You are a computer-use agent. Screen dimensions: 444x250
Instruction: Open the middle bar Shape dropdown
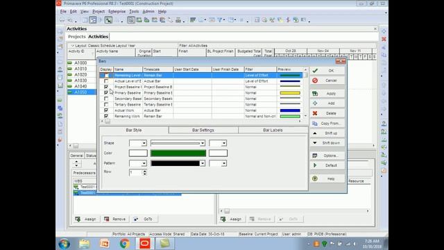[203, 143]
